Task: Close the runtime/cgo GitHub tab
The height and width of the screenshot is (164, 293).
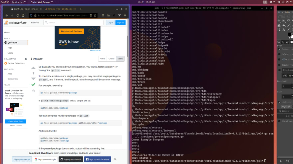Action: [x=41, y=9]
